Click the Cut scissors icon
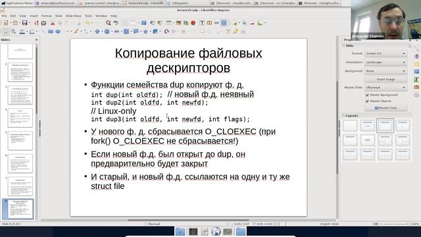 [x=53, y=23]
